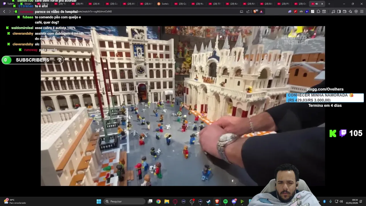Open the volume speaker tray icon
366x206 pixels.
coord(341,201)
